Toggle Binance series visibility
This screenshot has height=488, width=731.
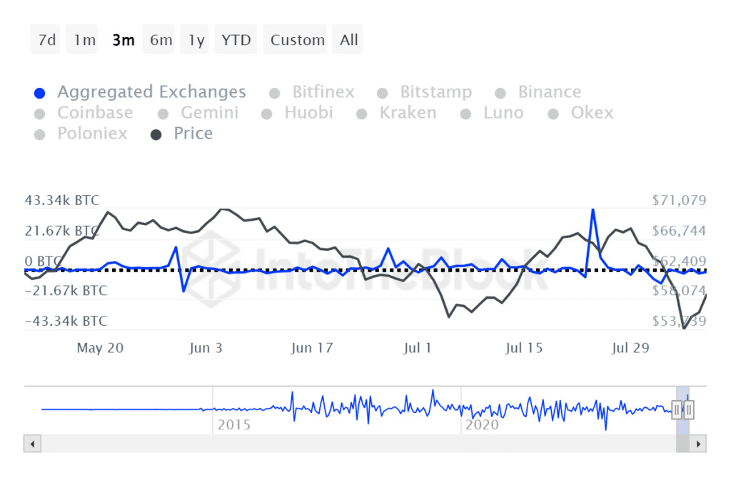[x=538, y=92]
